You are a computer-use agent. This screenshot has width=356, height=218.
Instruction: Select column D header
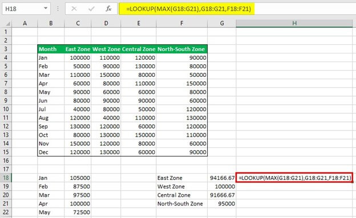pyautogui.click(x=106, y=23)
